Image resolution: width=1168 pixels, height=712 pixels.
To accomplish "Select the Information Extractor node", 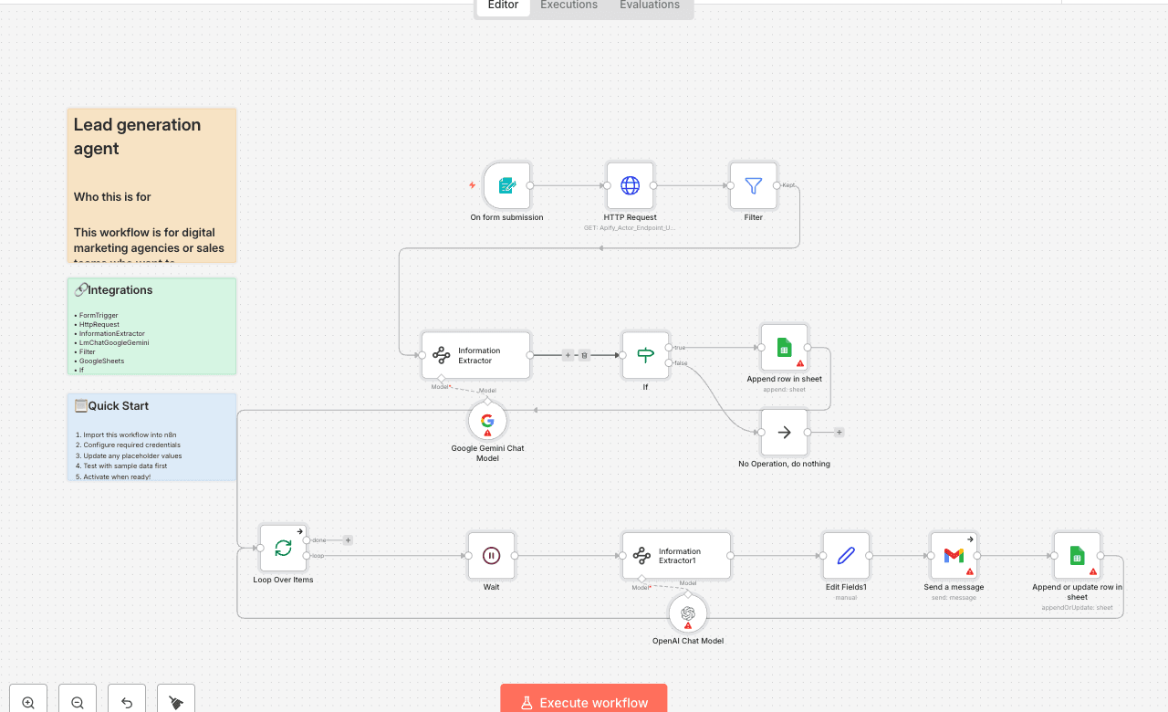I will pyautogui.click(x=475, y=355).
